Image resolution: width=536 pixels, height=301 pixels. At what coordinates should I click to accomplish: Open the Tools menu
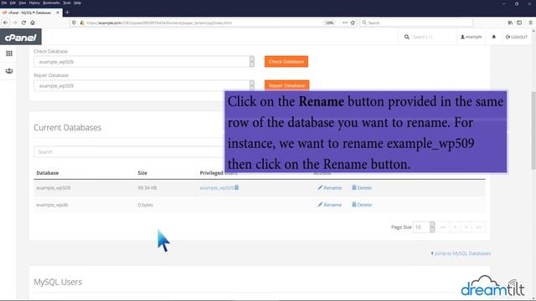(67, 3)
